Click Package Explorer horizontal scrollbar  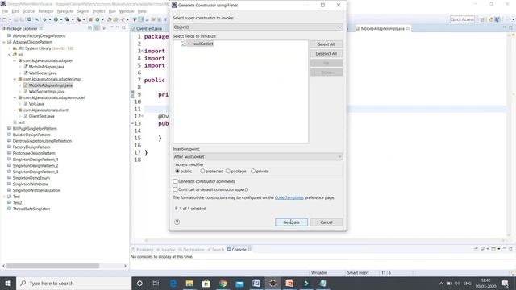52,266
